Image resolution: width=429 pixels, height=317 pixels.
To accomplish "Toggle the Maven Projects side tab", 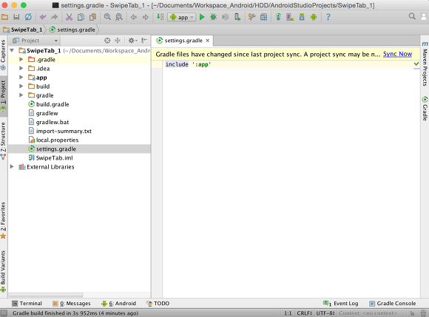I will coord(425,64).
